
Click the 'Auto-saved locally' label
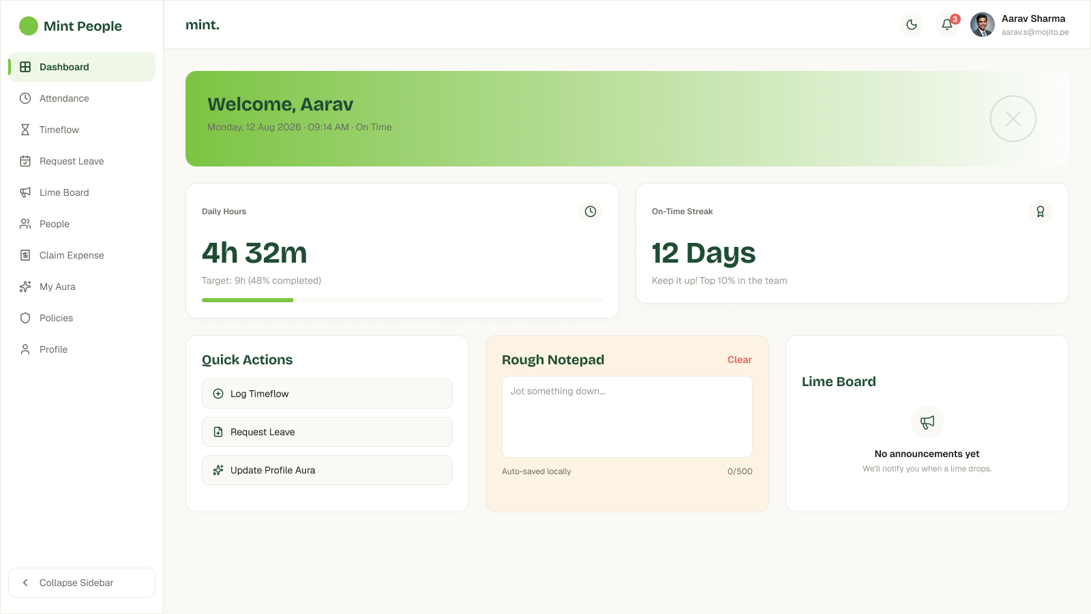tap(537, 471)
